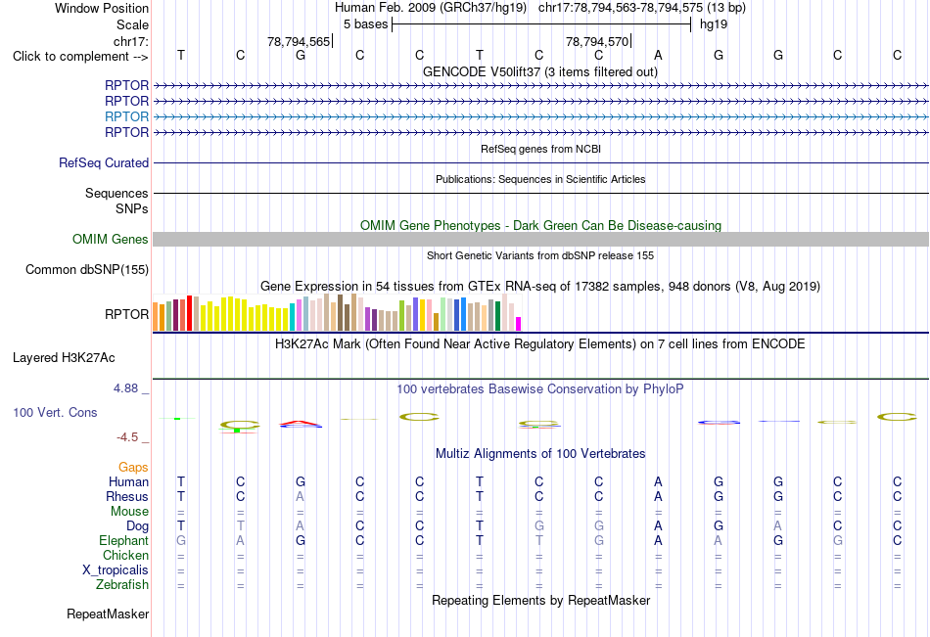Click the 'Chicken' alignment row label
The height and width of the screenshot is (637, 930).
pos(125,555)
